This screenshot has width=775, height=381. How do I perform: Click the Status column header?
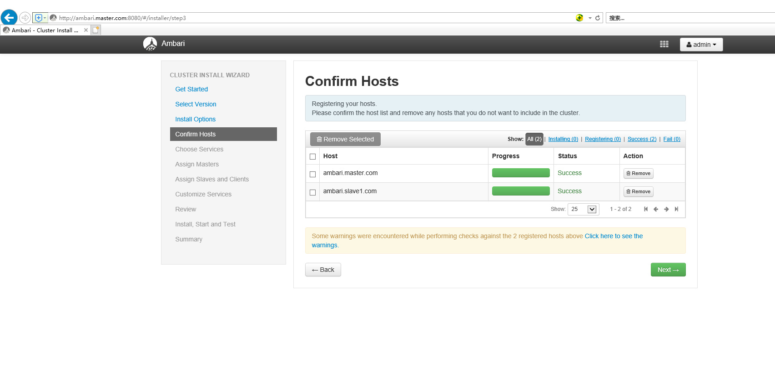[567, 156]
